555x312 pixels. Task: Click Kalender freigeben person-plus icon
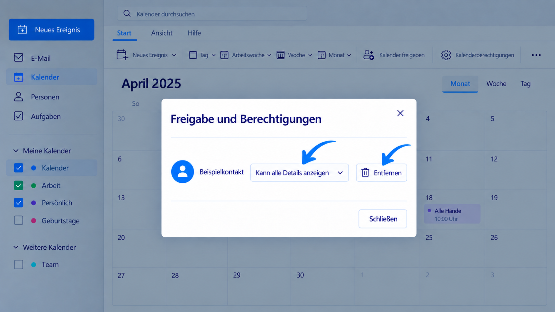pos(368,55)
